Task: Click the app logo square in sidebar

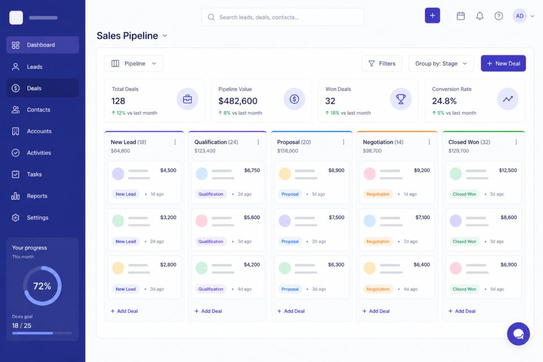Action: point(16,18)
